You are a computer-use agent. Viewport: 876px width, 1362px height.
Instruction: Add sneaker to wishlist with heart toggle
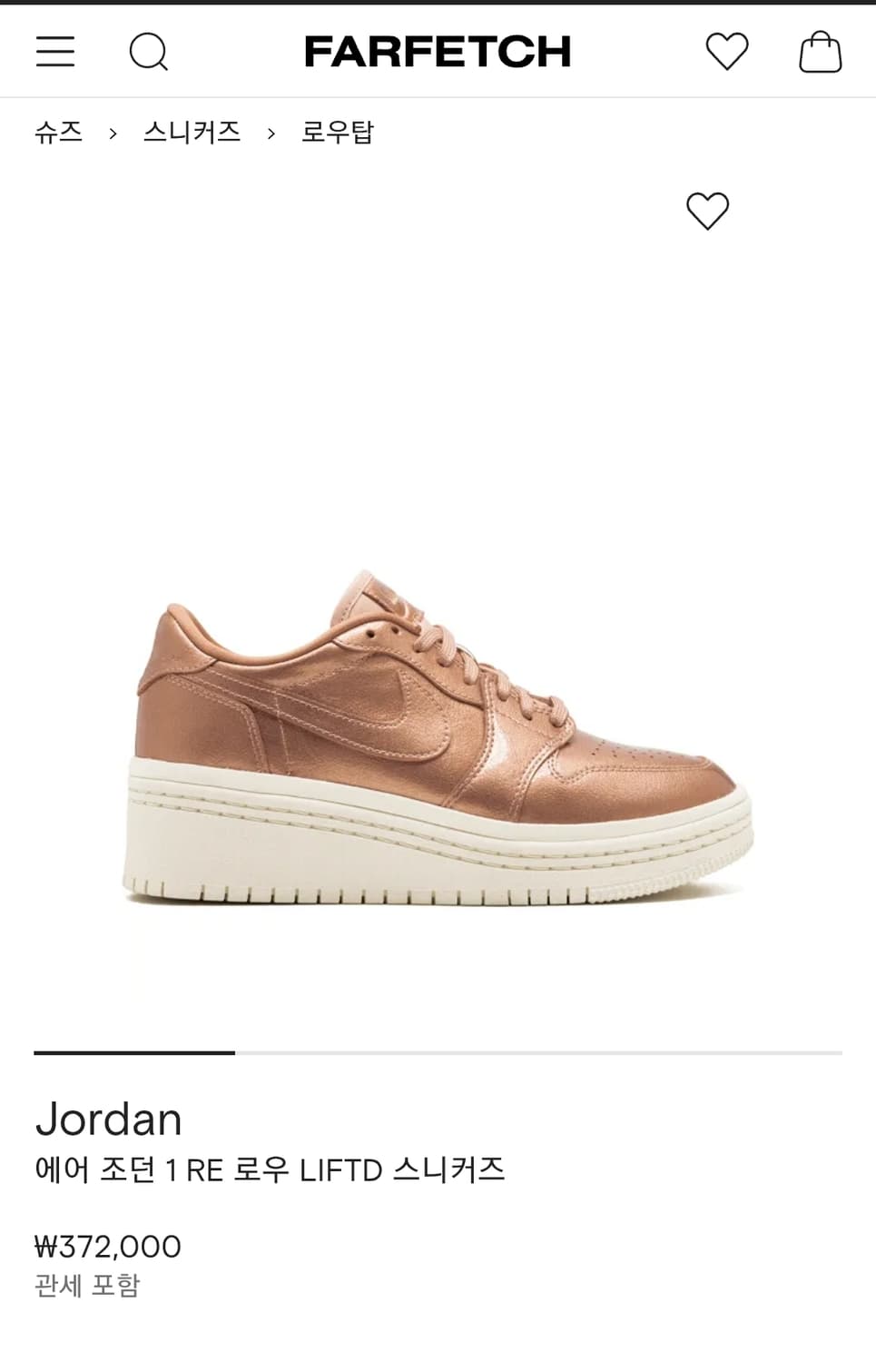(x=707, y=211)
